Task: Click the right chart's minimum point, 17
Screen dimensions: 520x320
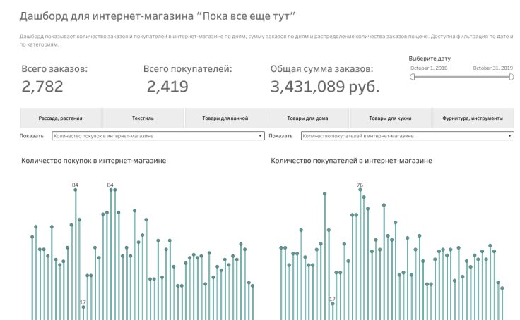Action: (x=333, y=304)
